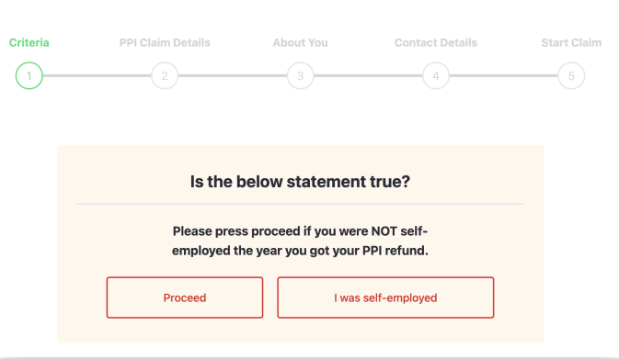
Task: Open the Contact Details step label
Action: pos(436,42)
